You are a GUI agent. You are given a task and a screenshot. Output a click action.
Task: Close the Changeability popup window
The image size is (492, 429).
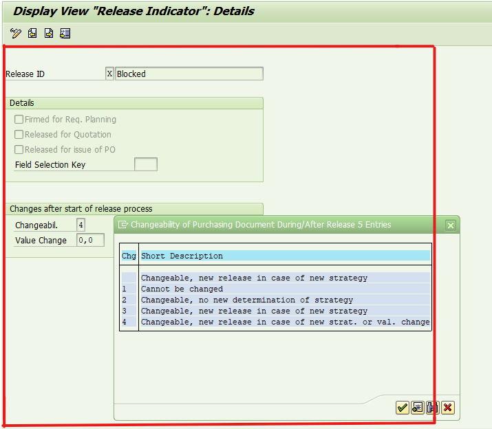click(450, 225)
